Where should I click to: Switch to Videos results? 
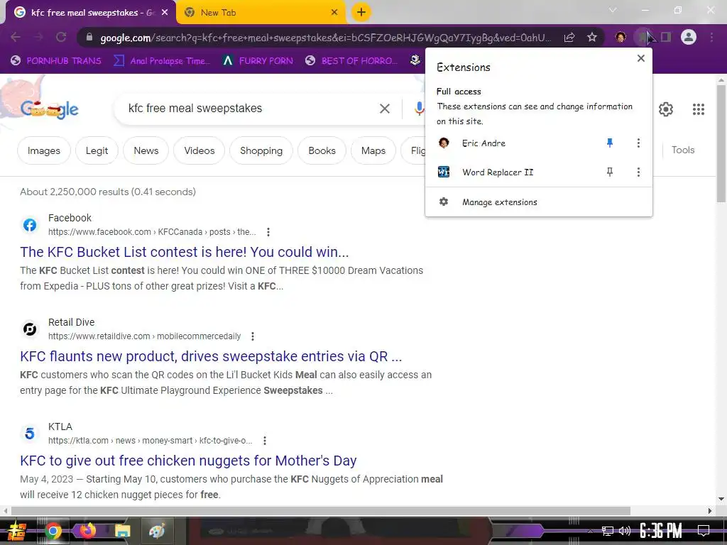point(199,150)
